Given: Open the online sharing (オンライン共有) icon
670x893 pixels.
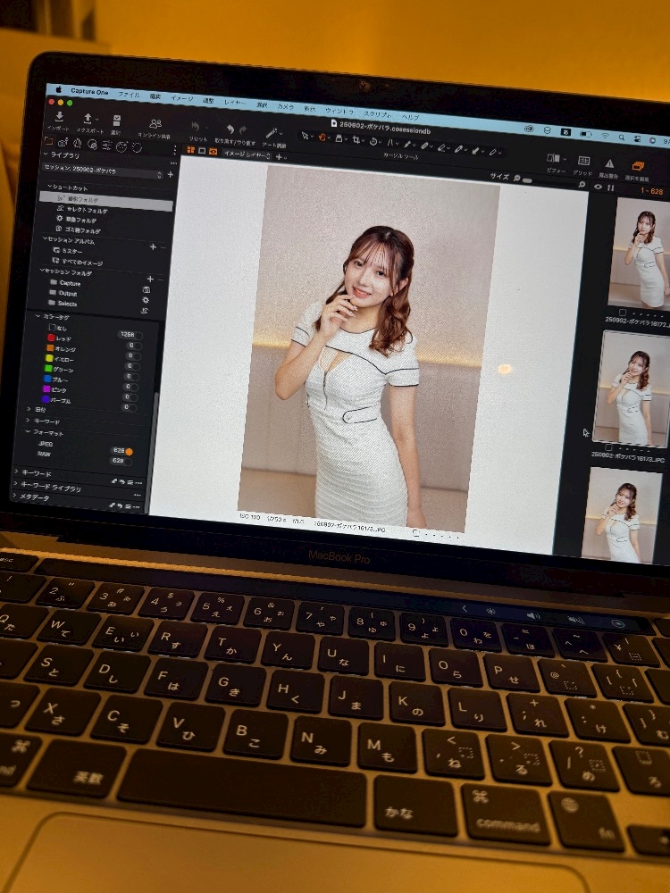Looking at the screenshot, I should 155,126.
